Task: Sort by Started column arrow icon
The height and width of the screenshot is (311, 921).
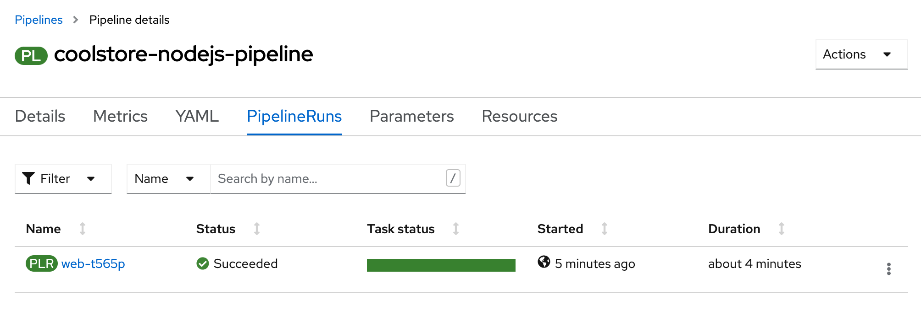Action: tap(605, 229)
